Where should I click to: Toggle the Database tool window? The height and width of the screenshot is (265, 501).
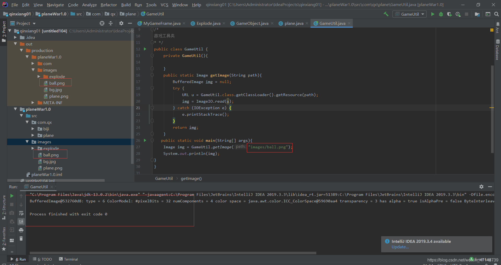coord(497,50)
